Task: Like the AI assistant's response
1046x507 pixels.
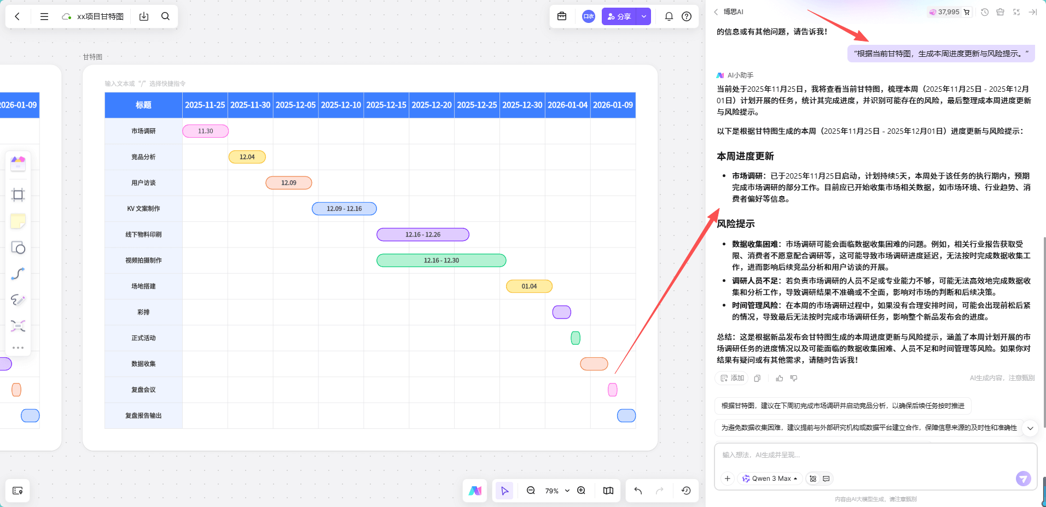Action: point(779,378)
